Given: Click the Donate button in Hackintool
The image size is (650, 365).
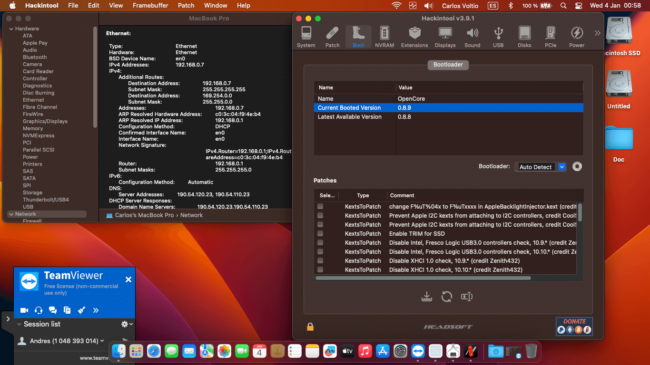Looking at the screenshot, I should point(574,327).
